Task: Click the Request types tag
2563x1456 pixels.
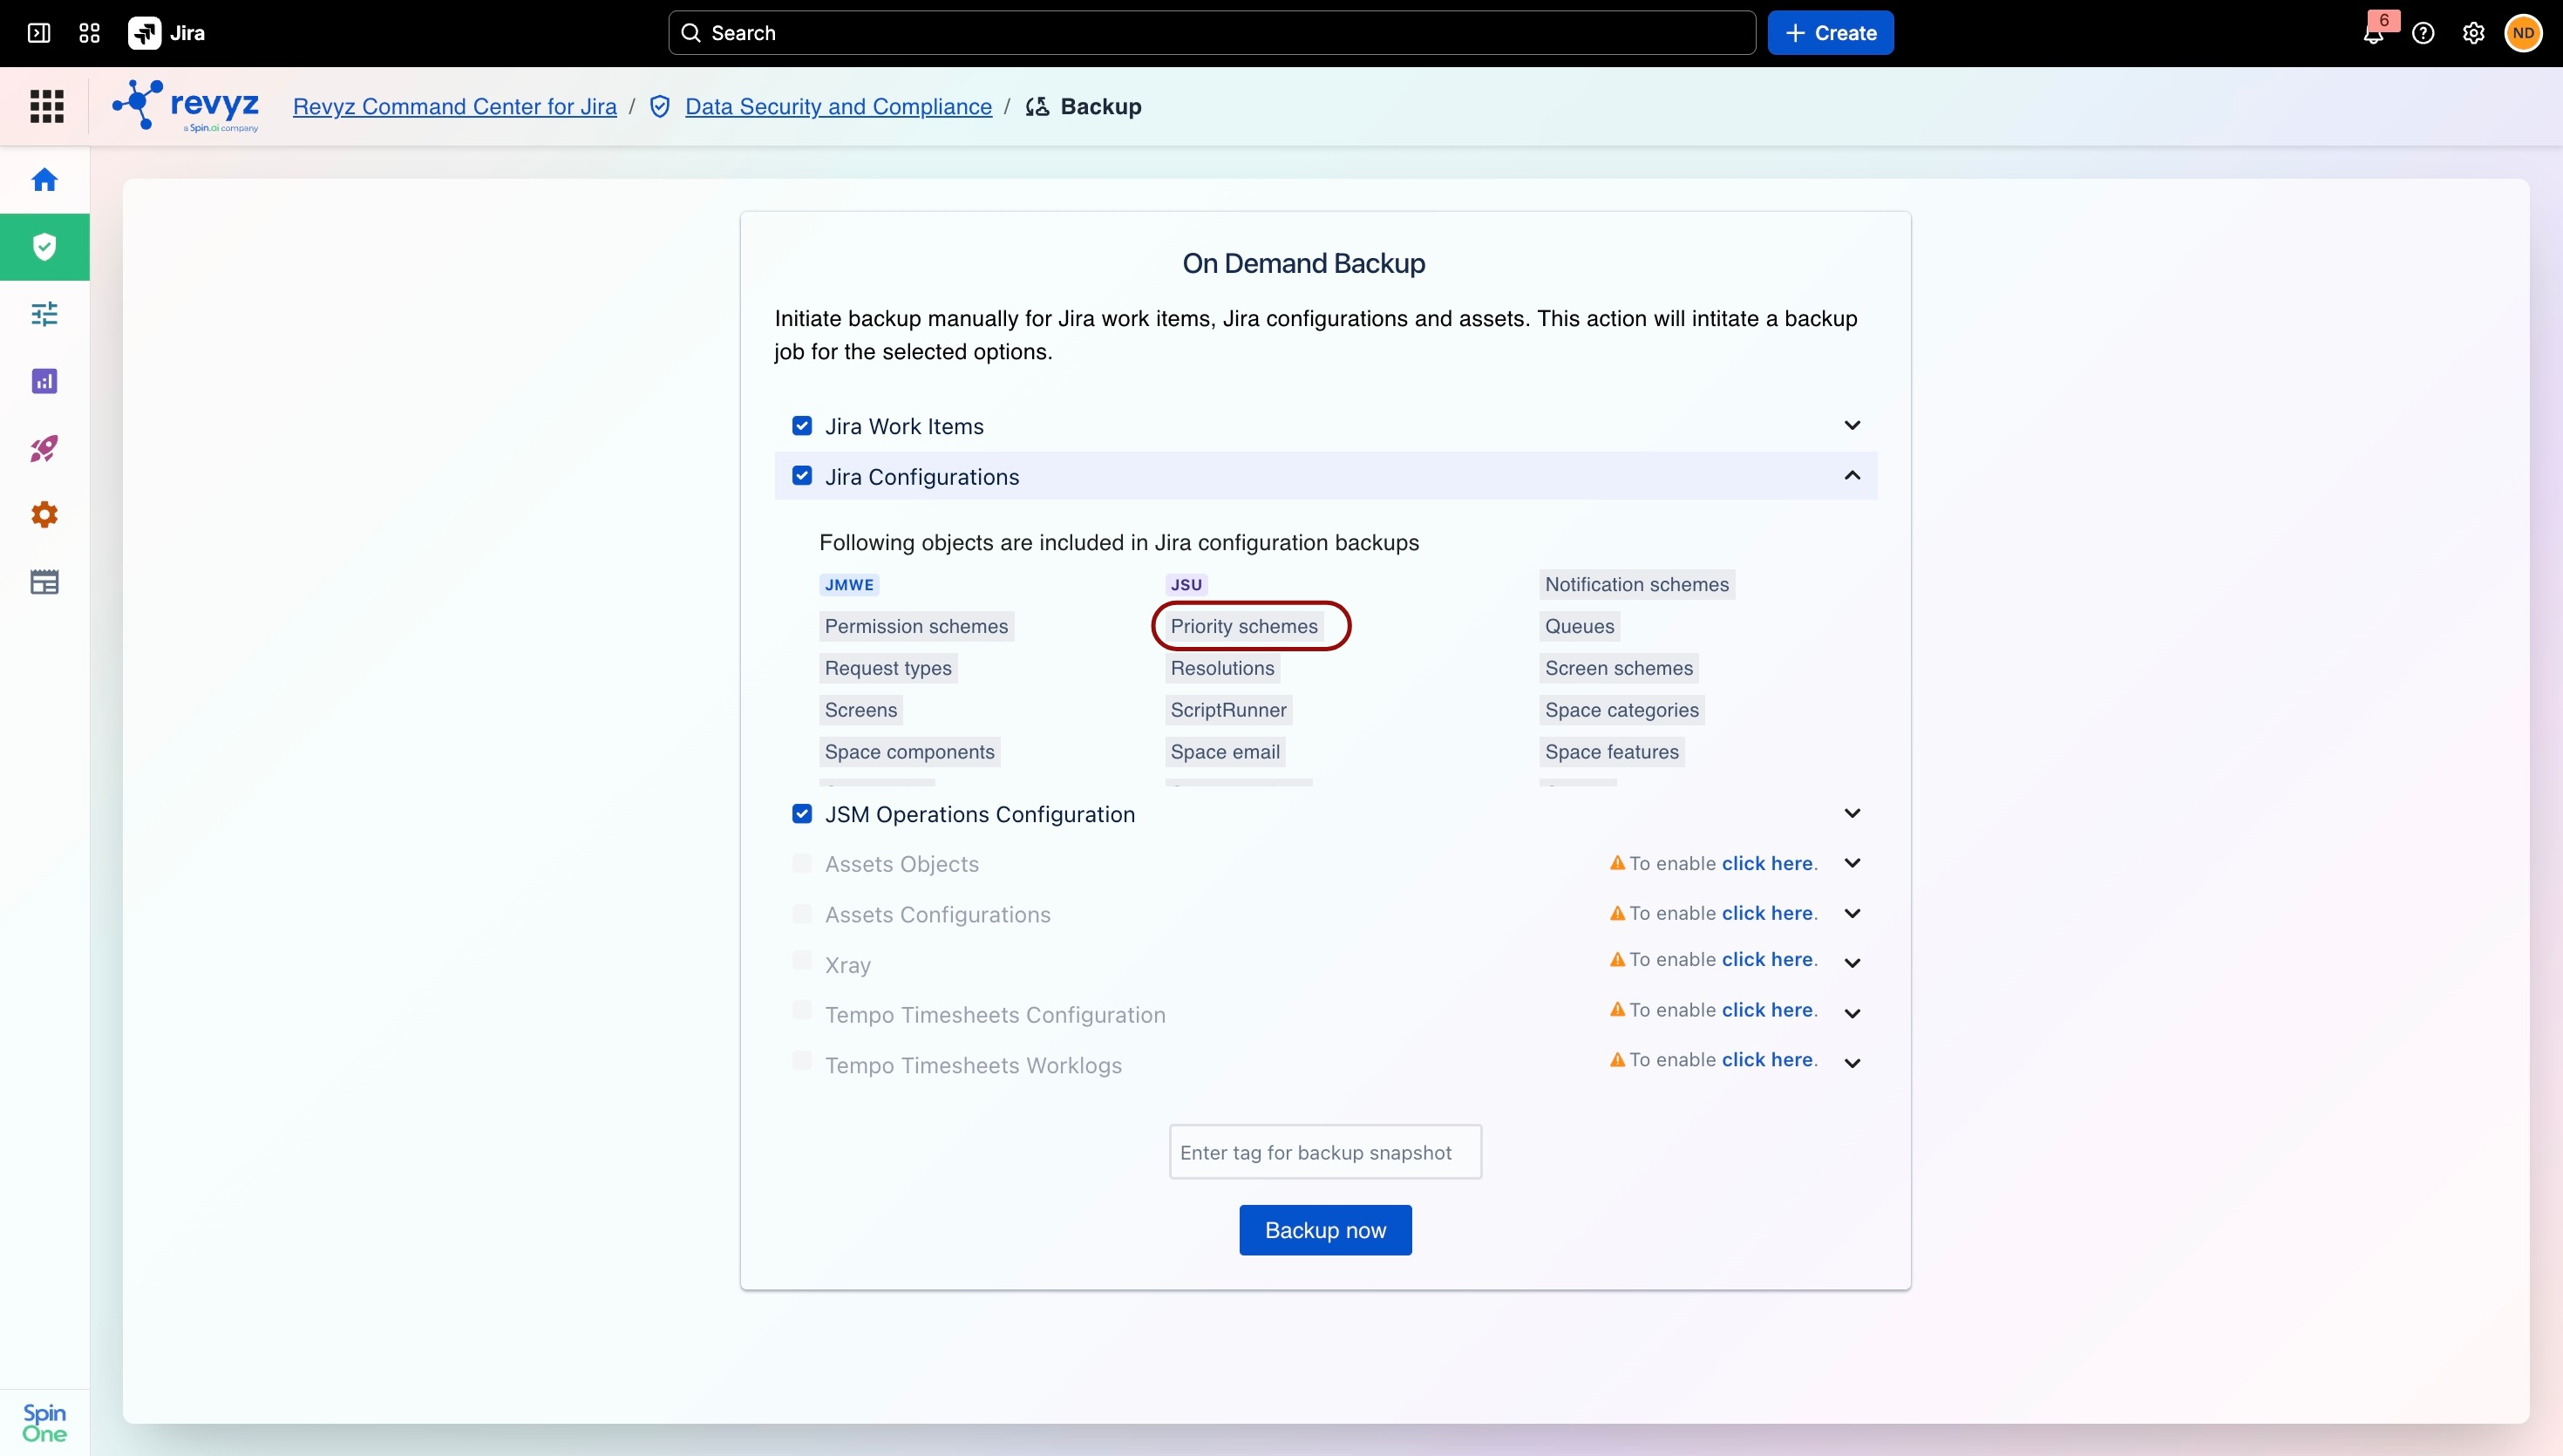Action: 888,668
